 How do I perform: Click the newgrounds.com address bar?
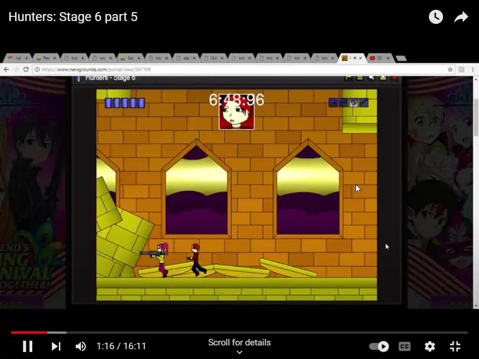243,70
